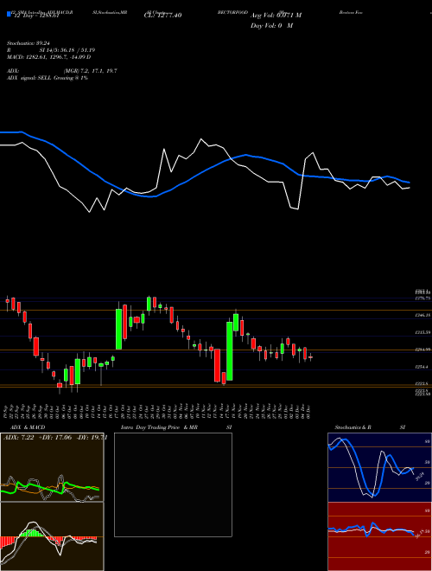
Task: Click the tall green 17 Oct candlestick
Action: 118,330
